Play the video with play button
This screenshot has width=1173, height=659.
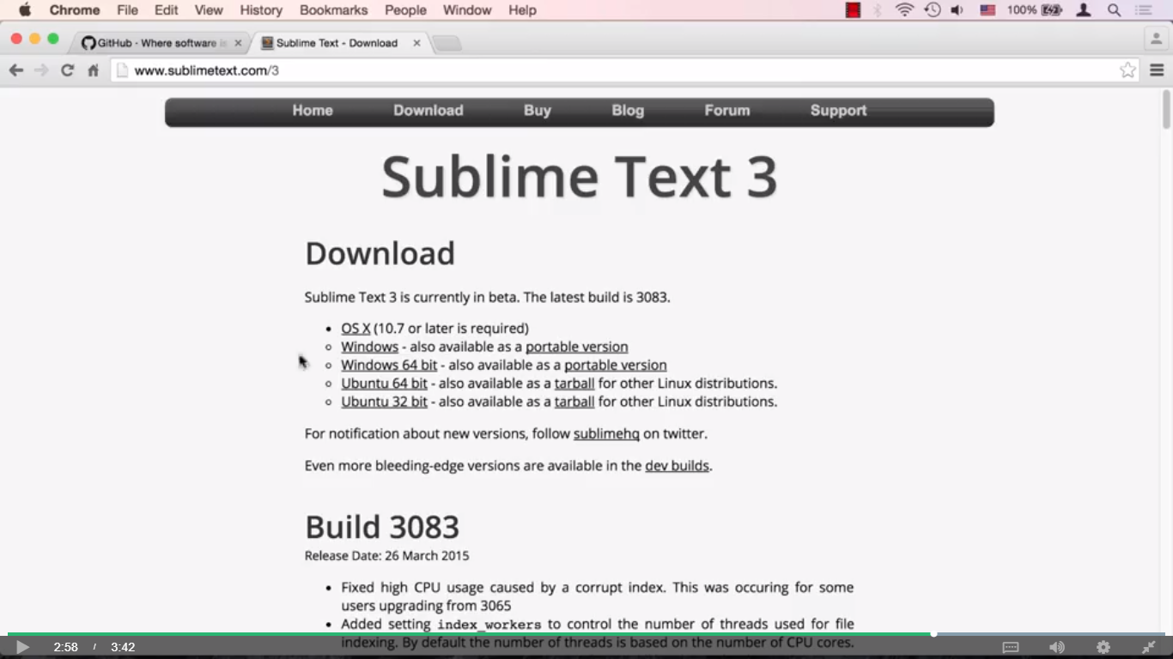click(22, 647)
